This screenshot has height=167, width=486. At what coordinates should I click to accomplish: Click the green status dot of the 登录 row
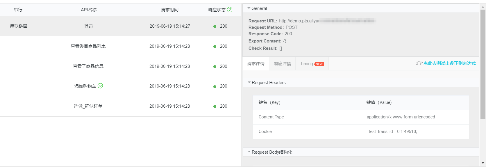(x=215, y=26)
